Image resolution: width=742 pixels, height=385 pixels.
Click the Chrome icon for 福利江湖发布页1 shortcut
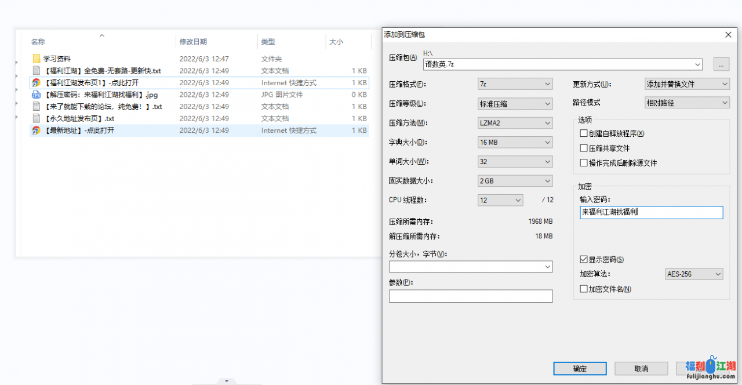click(36, 83)
